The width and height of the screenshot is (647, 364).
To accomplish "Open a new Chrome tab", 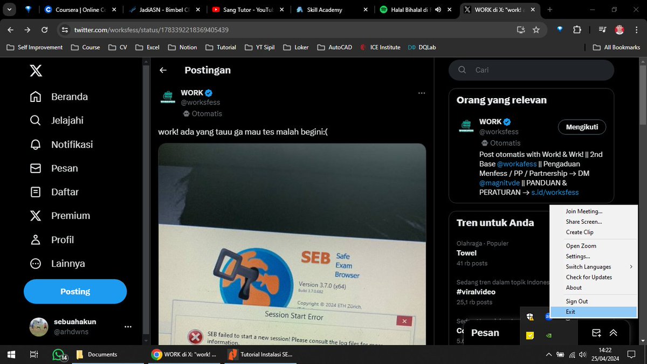I will coord(549,10).
